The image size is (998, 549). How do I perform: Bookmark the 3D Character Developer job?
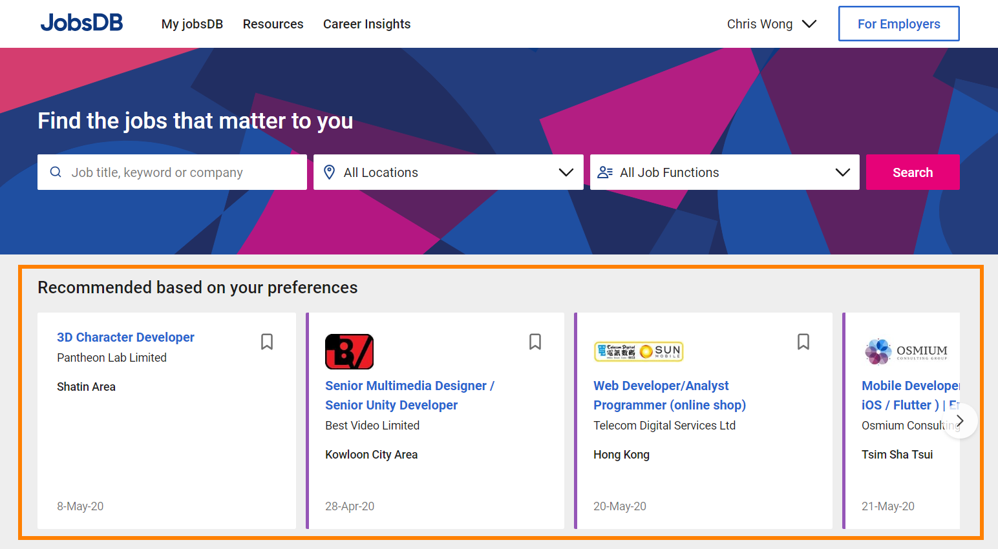pos(267,342)
